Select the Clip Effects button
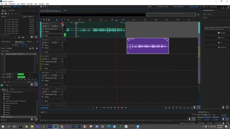Viewport: 230px width, 129px height. pos(15,45)
